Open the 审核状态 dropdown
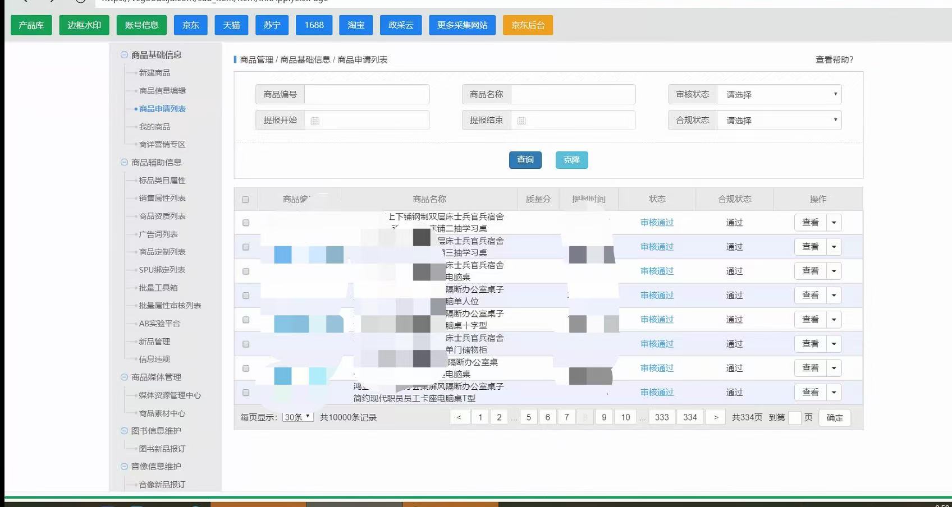The image size is (952, 507). pyautogui.click(x=779, y=94)
